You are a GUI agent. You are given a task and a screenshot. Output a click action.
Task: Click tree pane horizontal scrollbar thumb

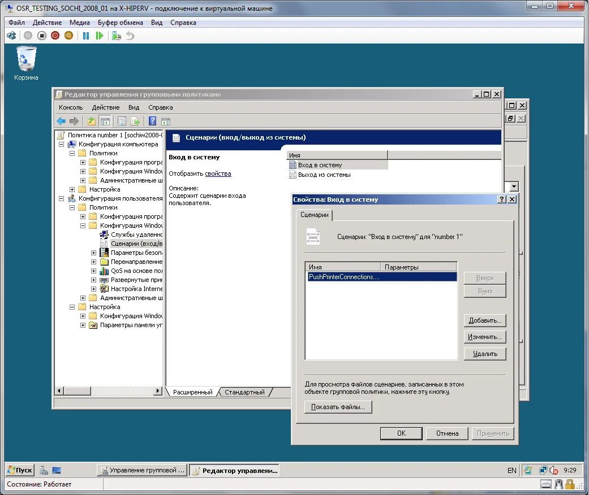pos(77,390)
